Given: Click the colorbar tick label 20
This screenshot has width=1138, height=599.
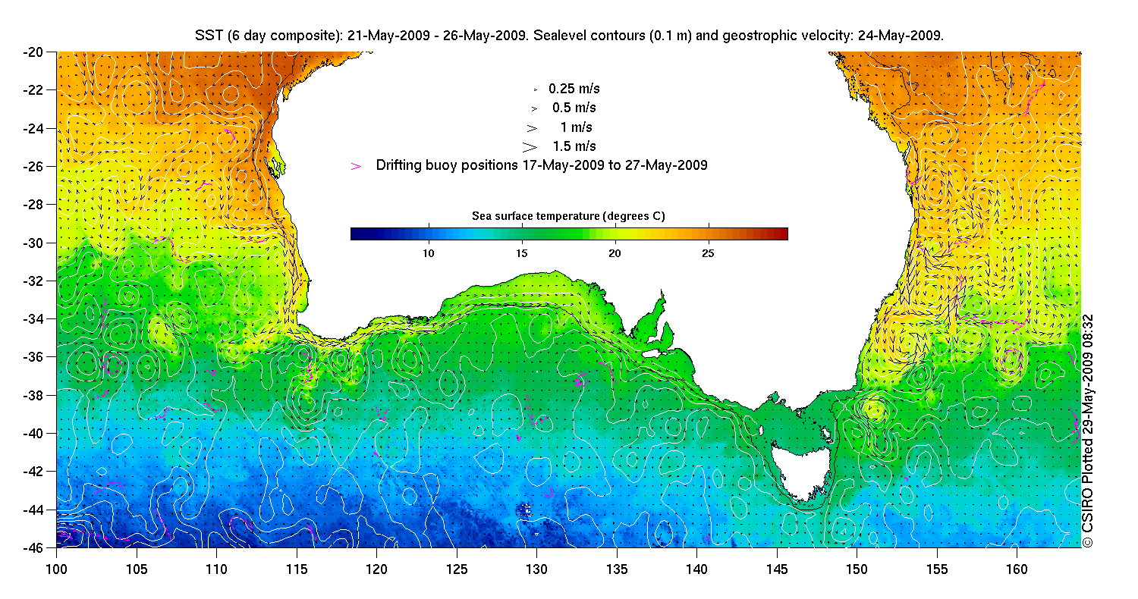Looking at the screenshot, I should (615, 252).
